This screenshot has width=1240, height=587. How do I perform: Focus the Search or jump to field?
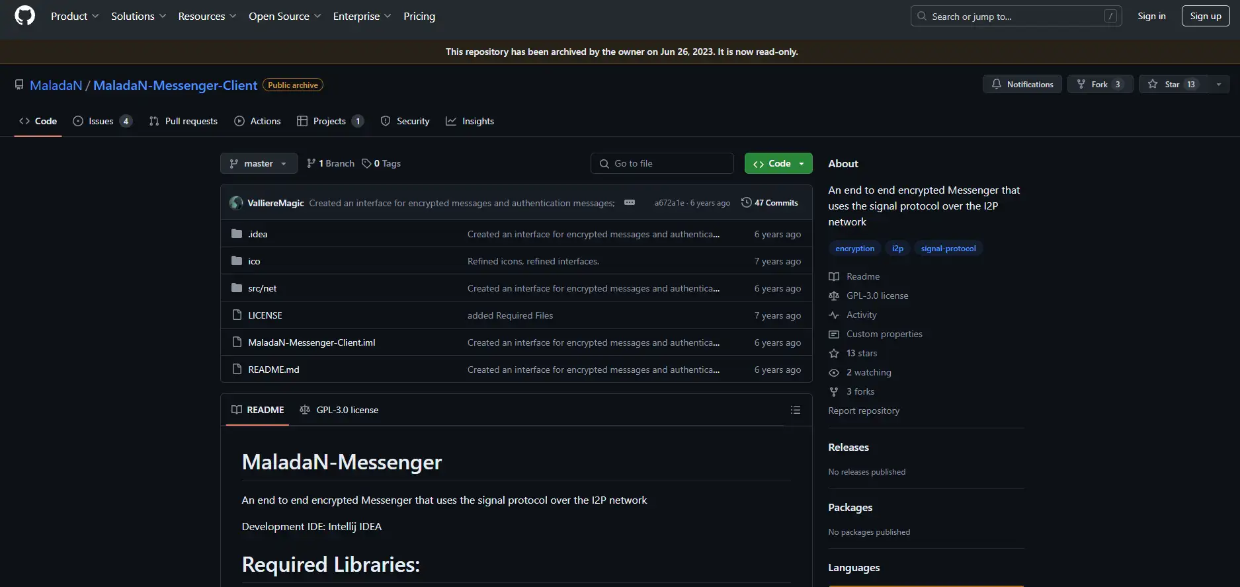point(1016,16)
